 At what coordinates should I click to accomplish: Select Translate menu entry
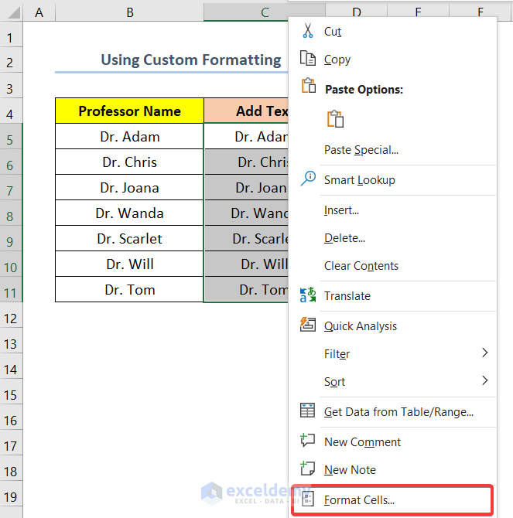(x=392, y=295)
